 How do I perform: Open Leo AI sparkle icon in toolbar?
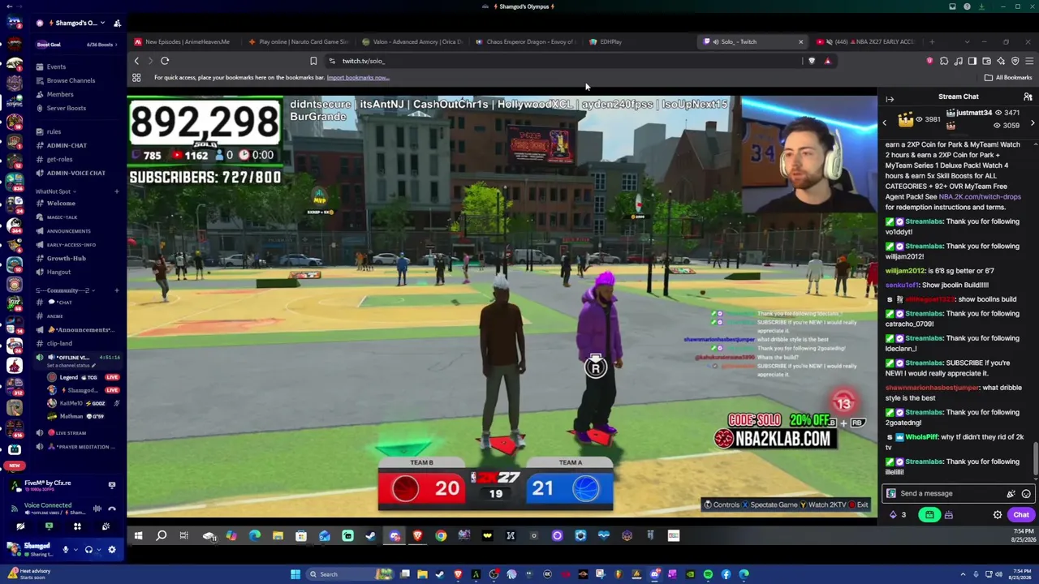coord(1001,61)
